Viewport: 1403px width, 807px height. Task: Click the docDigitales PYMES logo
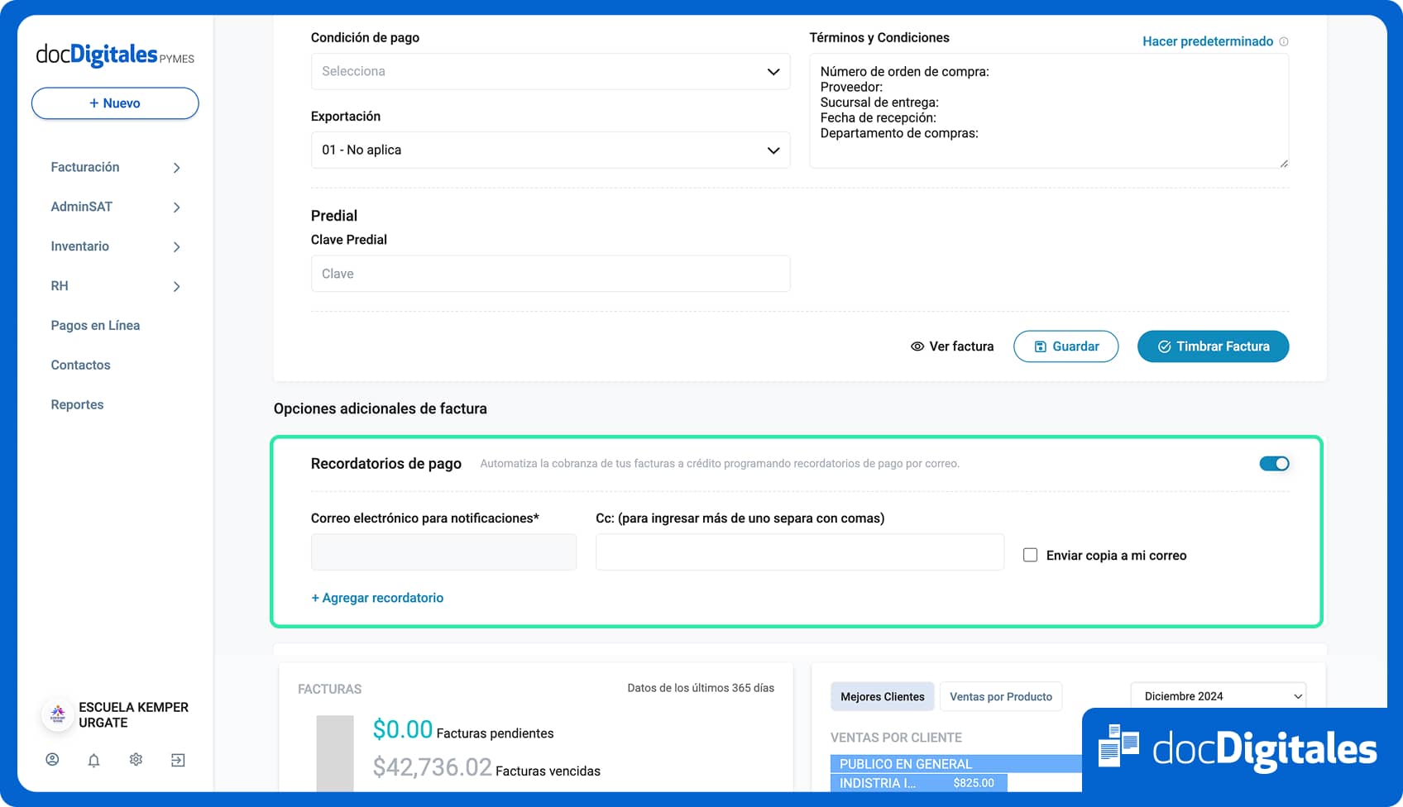click(115, 55)
